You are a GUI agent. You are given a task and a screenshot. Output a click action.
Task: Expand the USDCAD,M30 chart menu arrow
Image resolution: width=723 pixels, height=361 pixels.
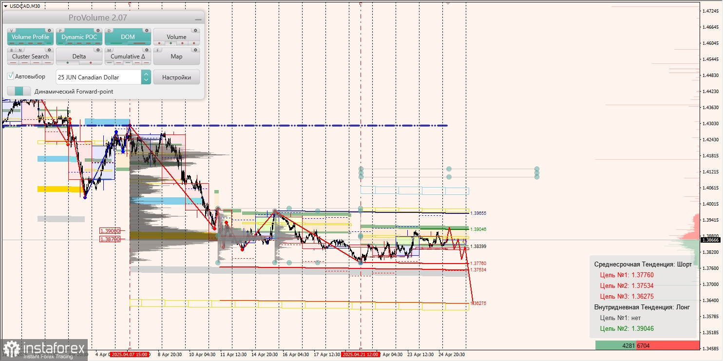click(x=5, y=6)
